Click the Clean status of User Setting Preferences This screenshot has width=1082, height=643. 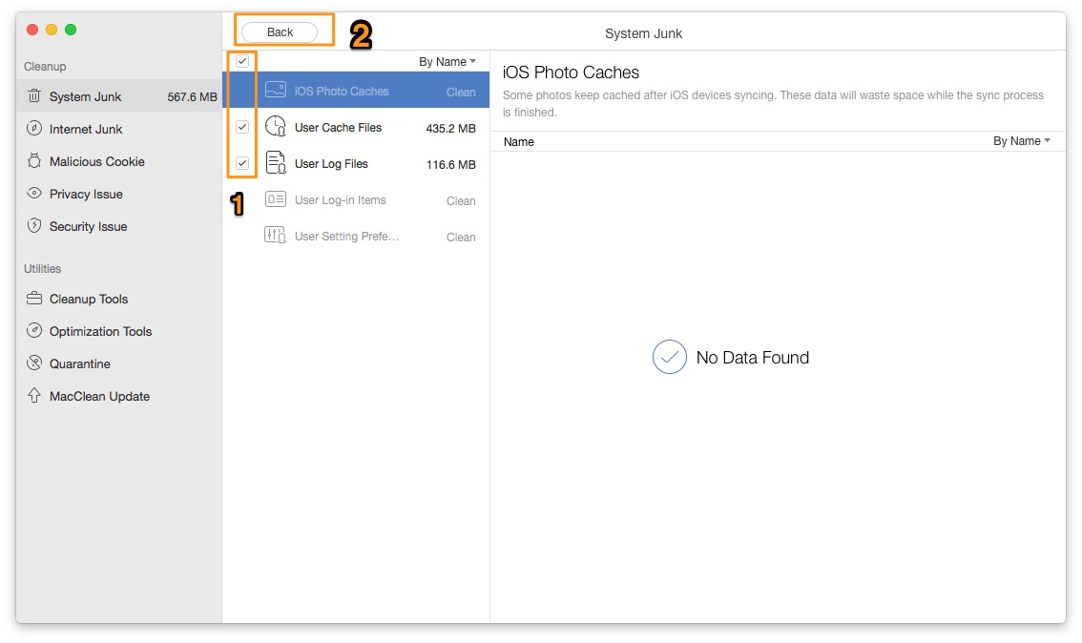pyautogui.click(x=461, y=238)
